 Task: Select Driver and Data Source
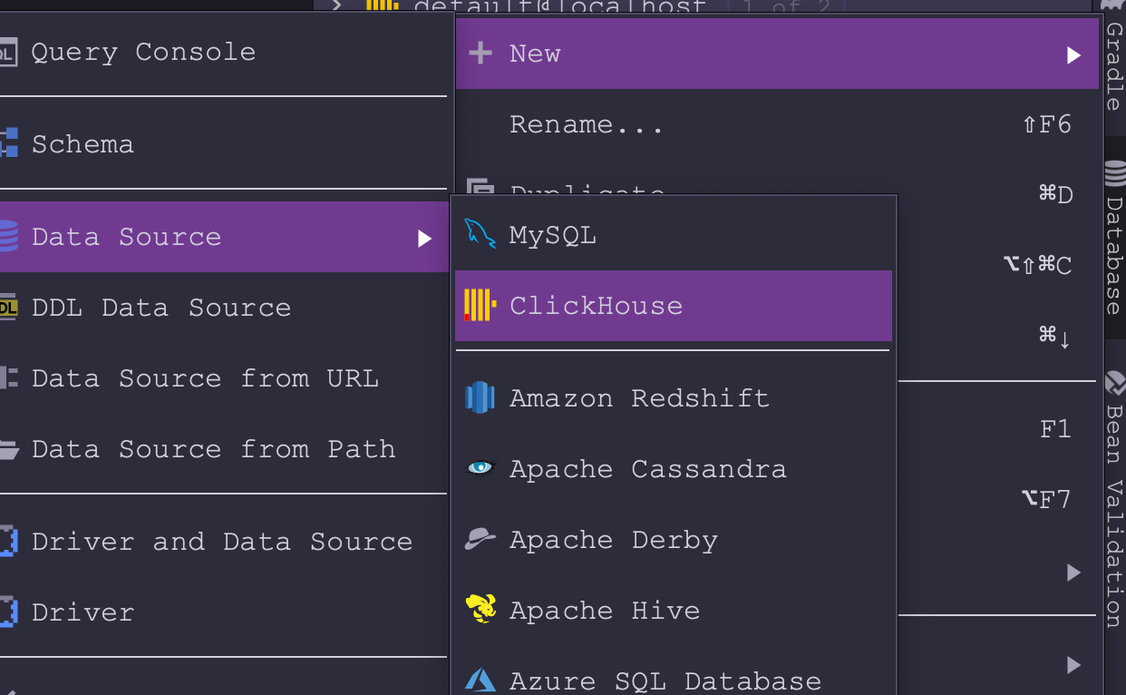pos(223,542)
